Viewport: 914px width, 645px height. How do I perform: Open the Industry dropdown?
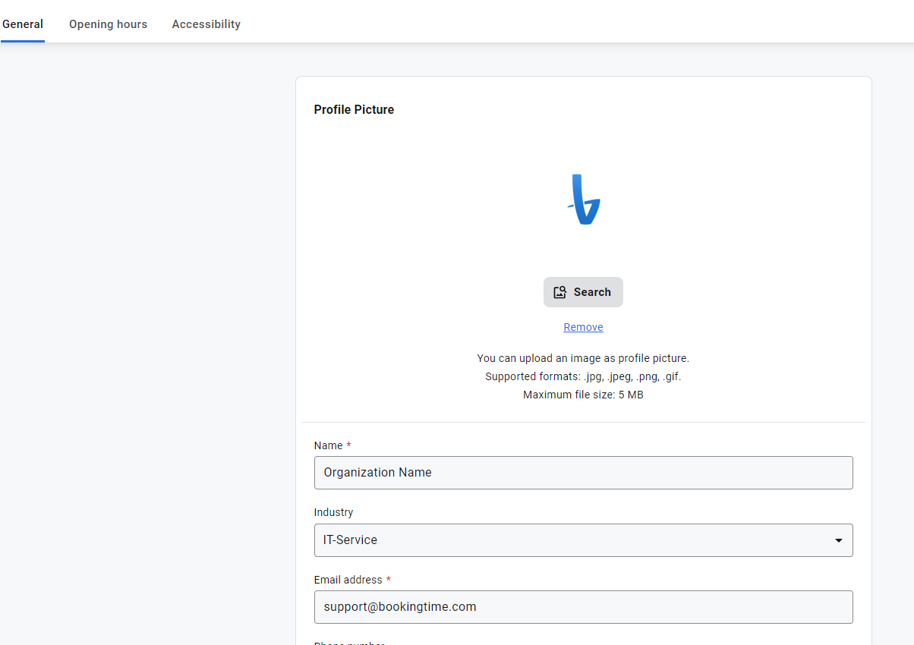coord(583,540)
